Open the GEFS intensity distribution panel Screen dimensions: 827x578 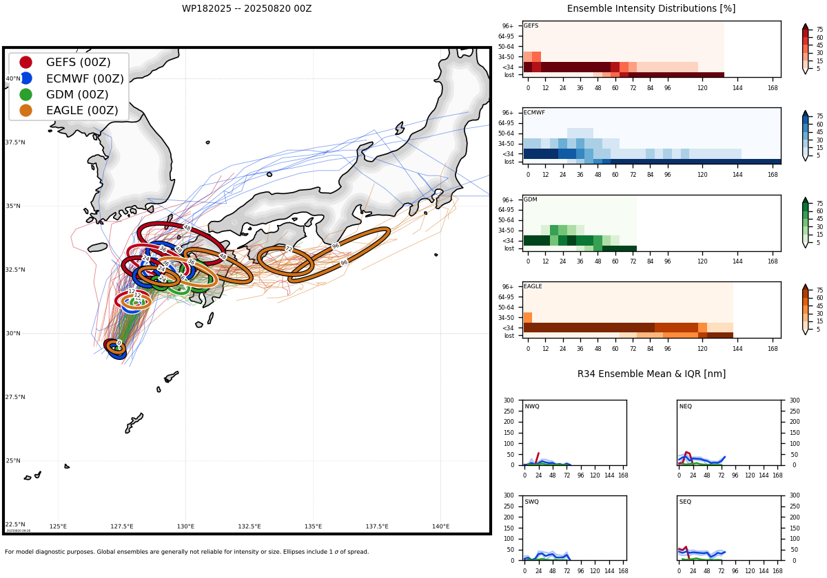click(x=651, y=50)
